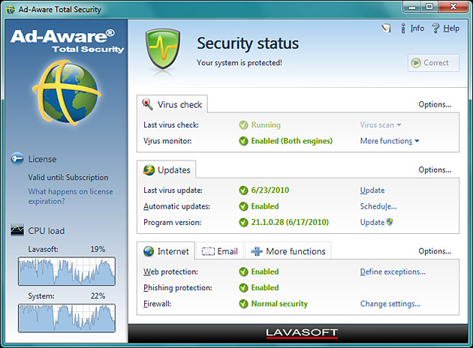Screen dimensions: 473x348
Task: Toggle Web protection Enabled checkmark
Action: tap(243, 271)
